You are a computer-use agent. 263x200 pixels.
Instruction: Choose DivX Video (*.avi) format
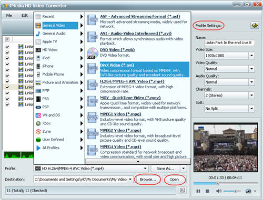point(145,69)
